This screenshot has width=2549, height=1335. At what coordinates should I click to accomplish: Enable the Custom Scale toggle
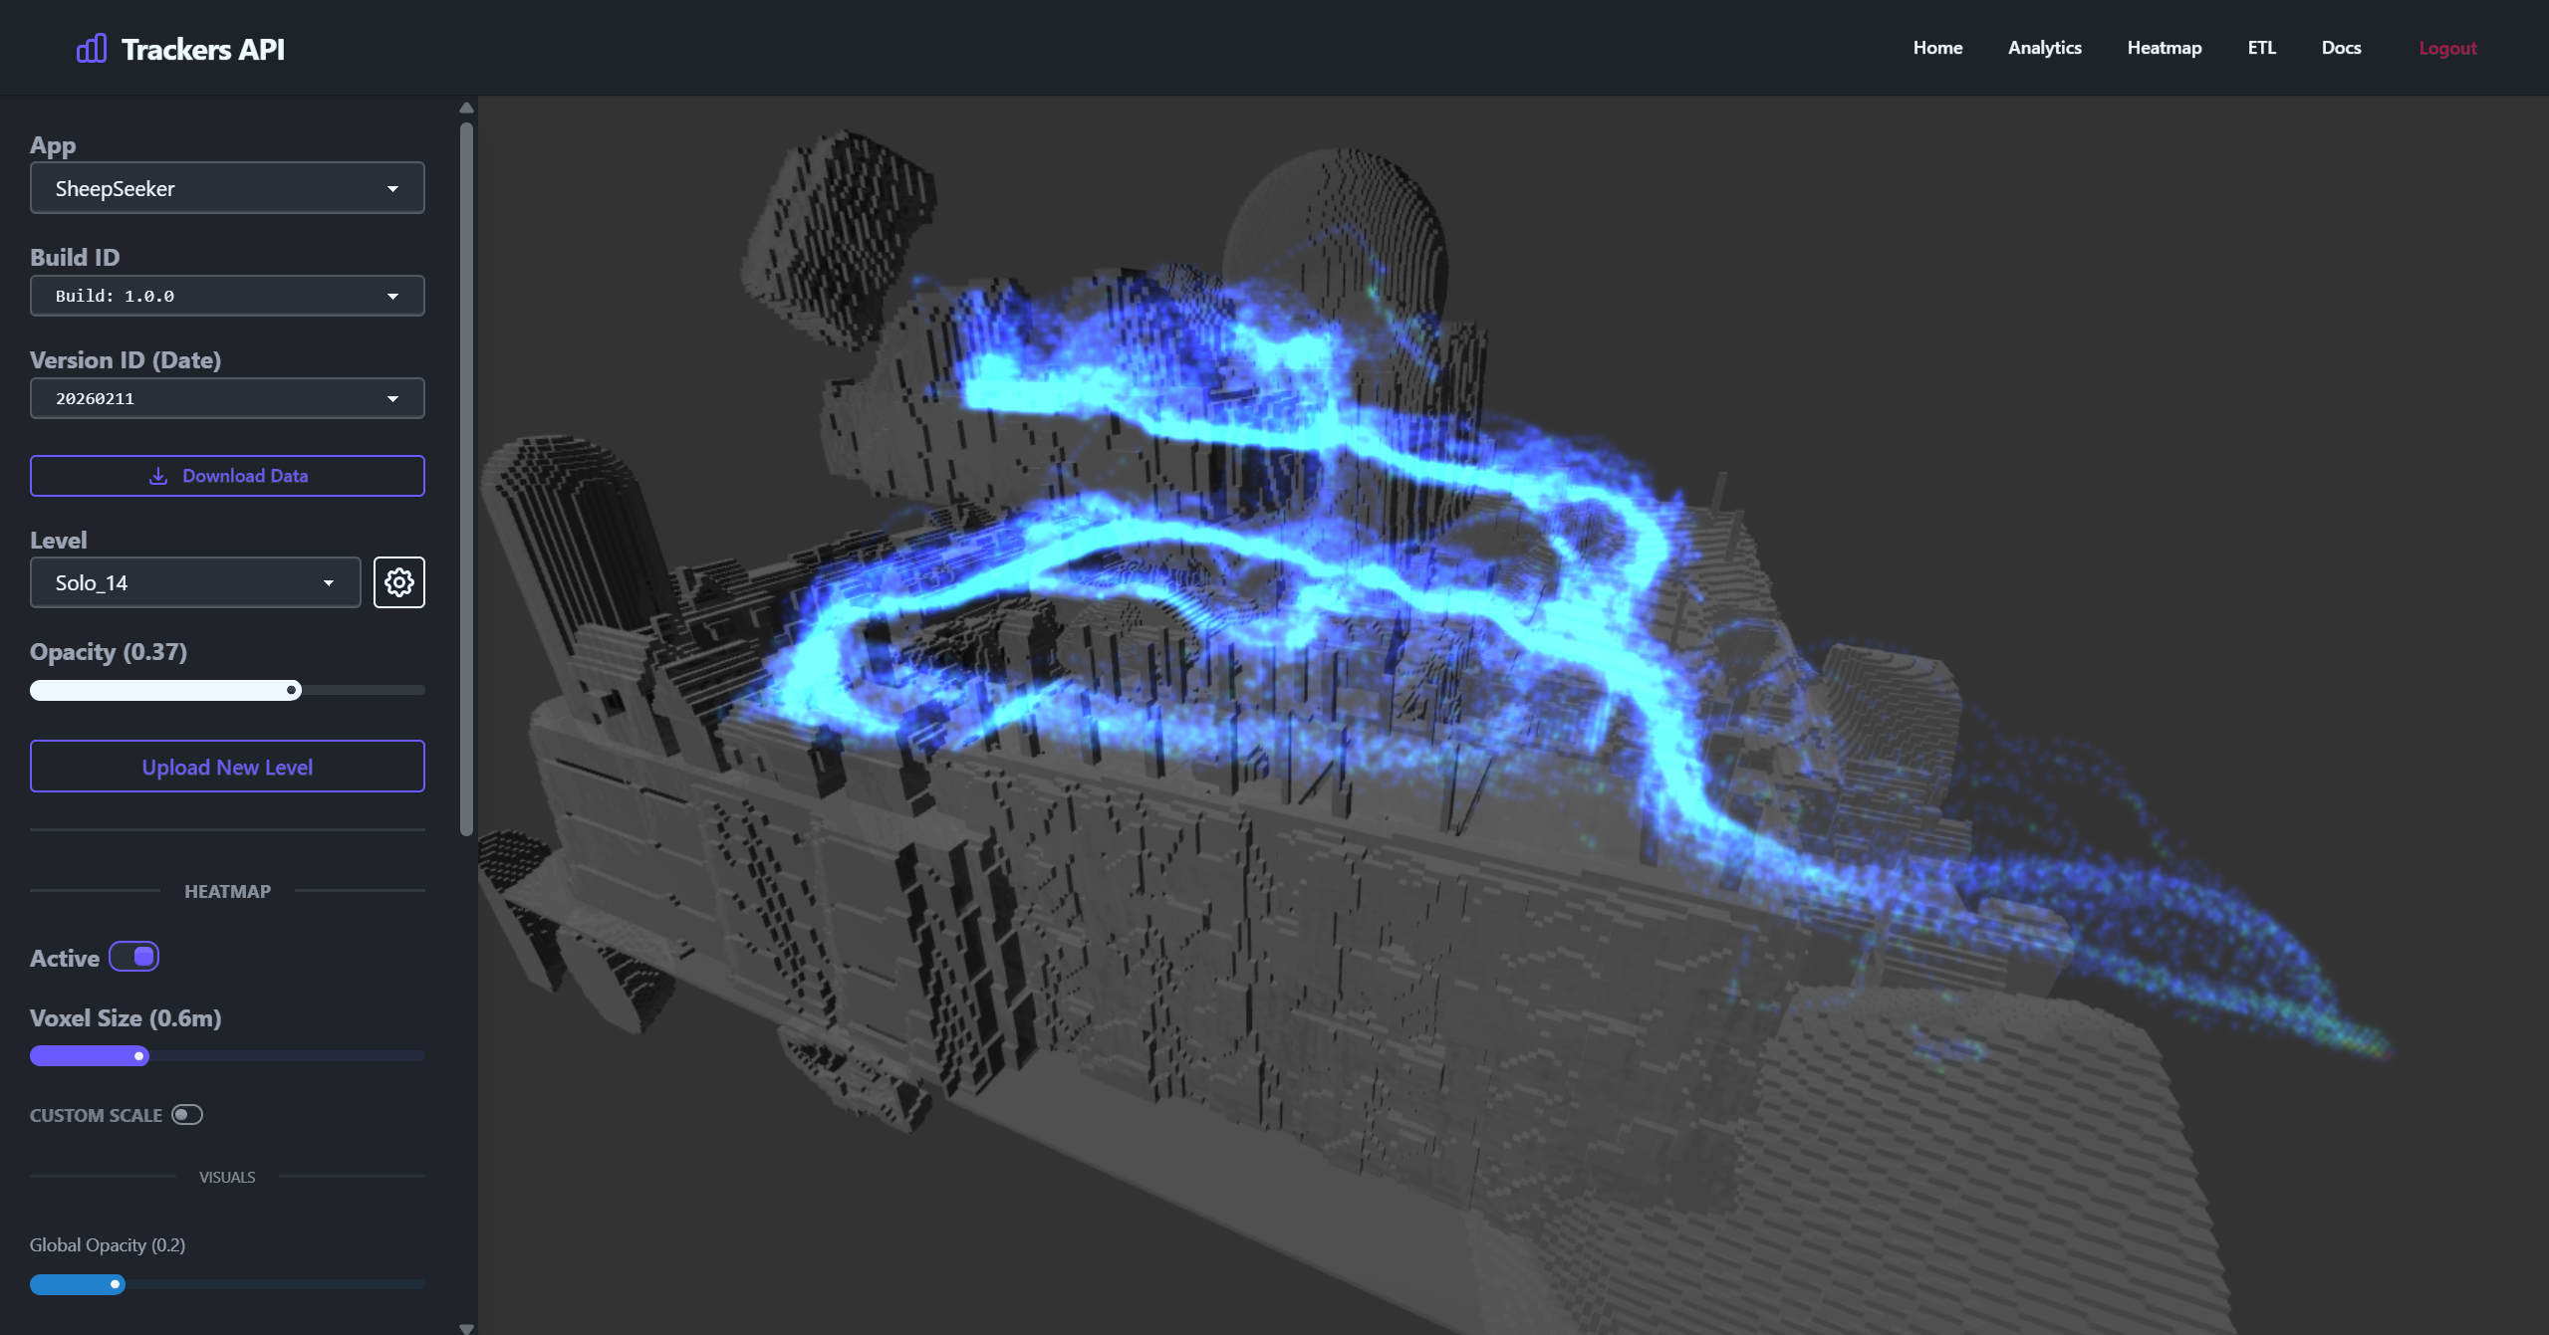tap(186, 1115)
